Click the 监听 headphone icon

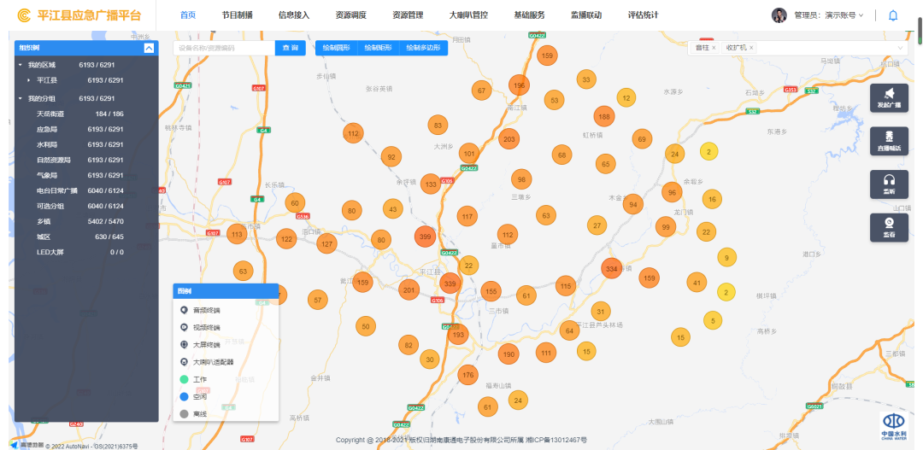tap(889, 184)
